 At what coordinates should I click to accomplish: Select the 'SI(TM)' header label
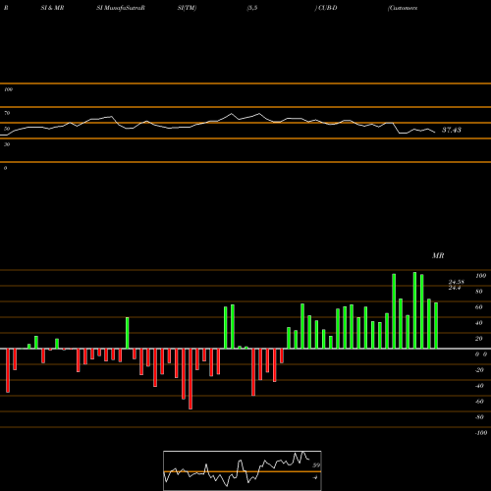coord(187,8)
